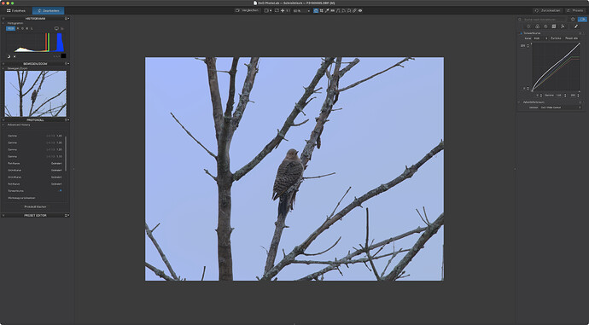Open Version DxO Wide Gamut dropdown
The width and height of the screenshot is (589, 325).
coord(561,107)
